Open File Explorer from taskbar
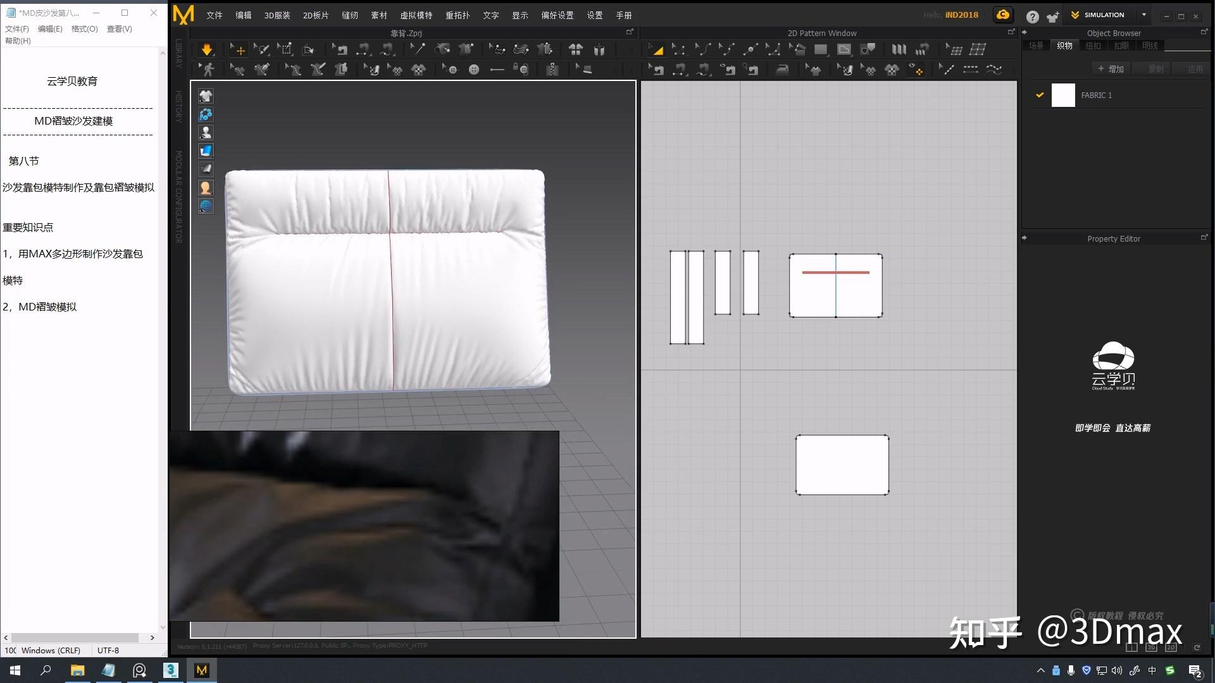The width and height of the screenshot is (1215, 683). (x=77, y=670)
